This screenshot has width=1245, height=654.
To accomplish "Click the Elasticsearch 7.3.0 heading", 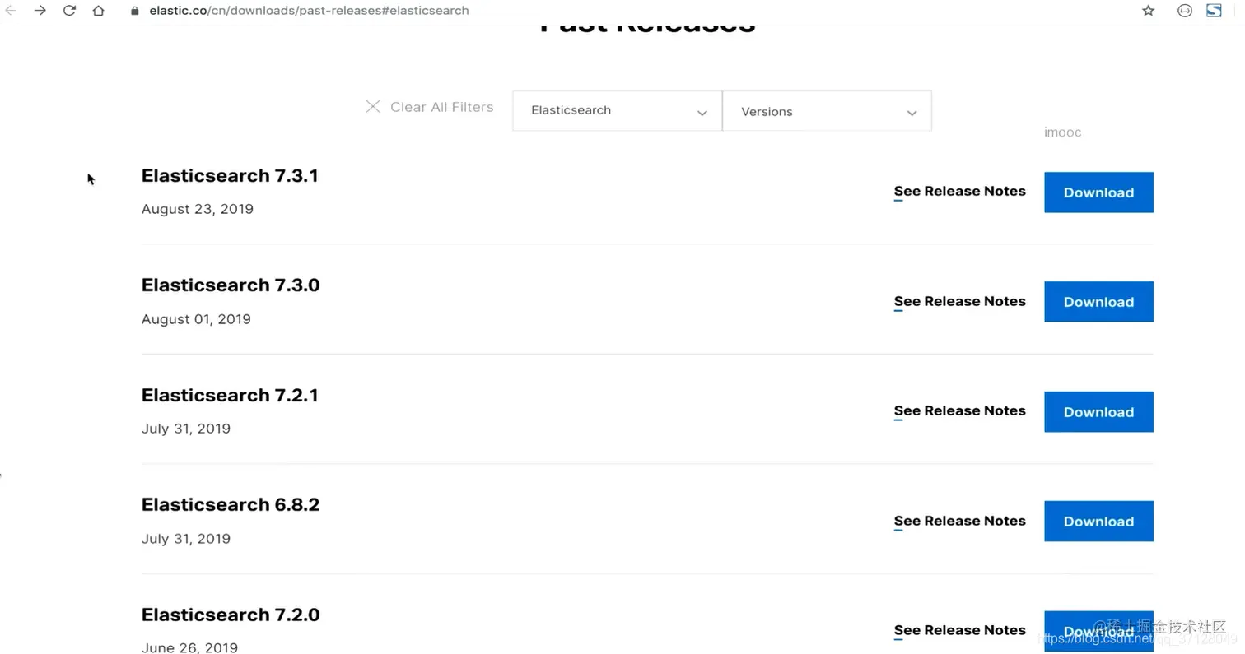I will (231, 285).
